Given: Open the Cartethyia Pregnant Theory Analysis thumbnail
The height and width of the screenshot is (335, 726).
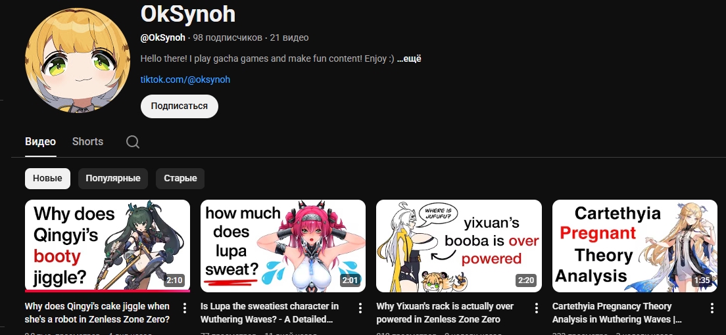Looking at the screenshot, I should click(635, 246).
